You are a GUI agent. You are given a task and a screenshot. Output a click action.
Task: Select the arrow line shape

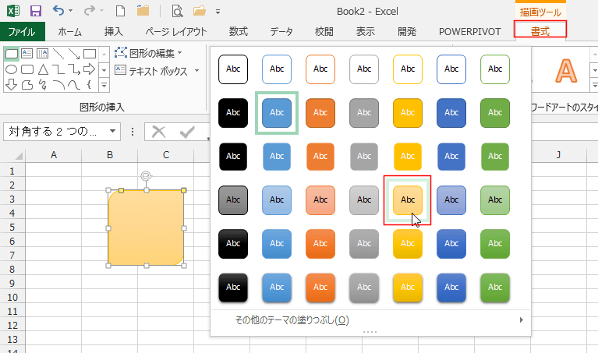(x=74, y=54)
